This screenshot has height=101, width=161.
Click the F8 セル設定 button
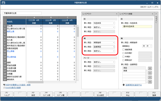pyautogui.click(x=100, y=94)
